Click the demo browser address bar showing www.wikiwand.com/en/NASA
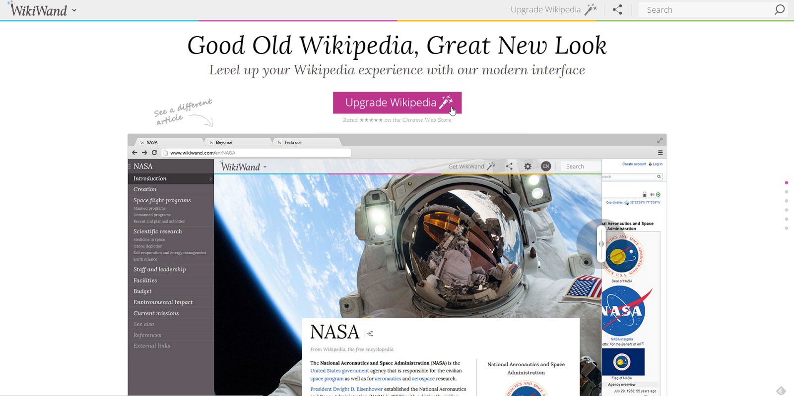The width and height of the screenshot is (794, 396). point(256,153)
